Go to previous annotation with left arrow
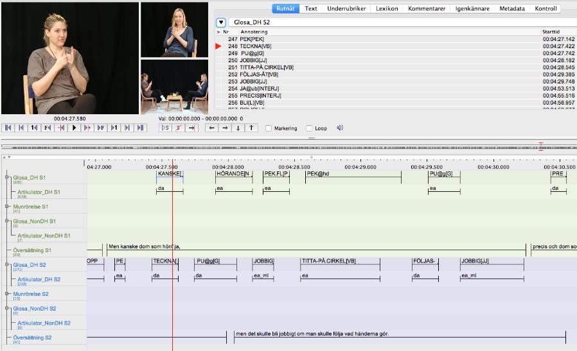 point(211,128)
